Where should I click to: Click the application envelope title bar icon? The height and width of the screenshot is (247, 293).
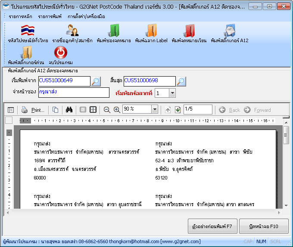click(x=6, y=6)
